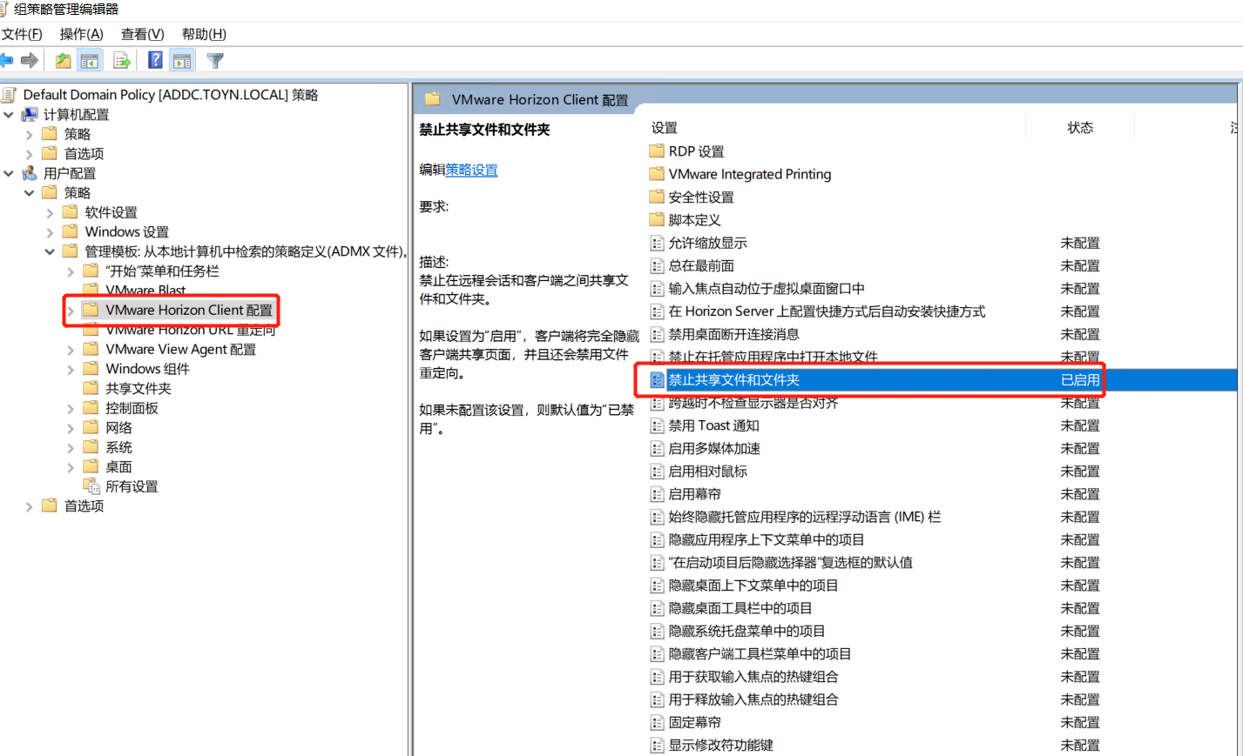Click the setting icon beside 启用多媒体加速
The width and height of the screenshot is (1243, 756).
point(657,448)
